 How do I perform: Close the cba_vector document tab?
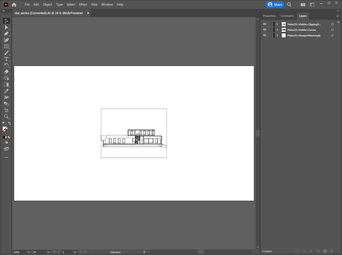(88, 13)
